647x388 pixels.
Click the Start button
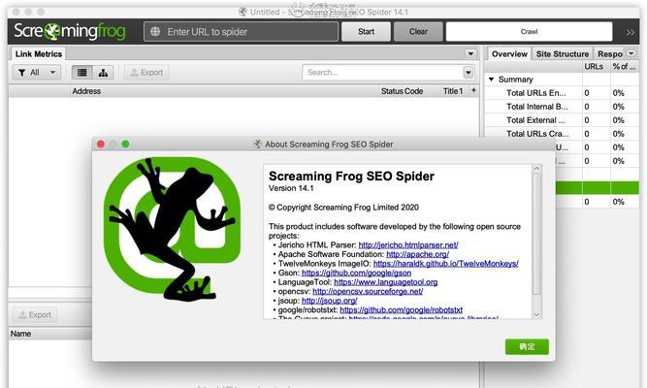366,32
